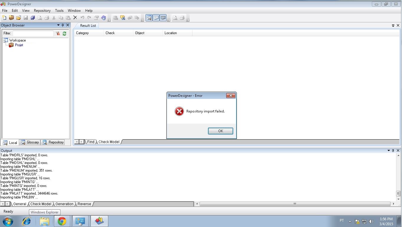Switch to General tab in Output
Image resolution: width=402 pixels, height=227 pixels.
point(20,204)
